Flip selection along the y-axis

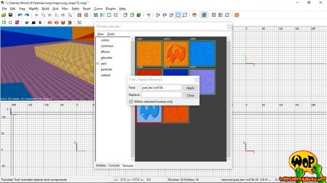click(50, 15)
